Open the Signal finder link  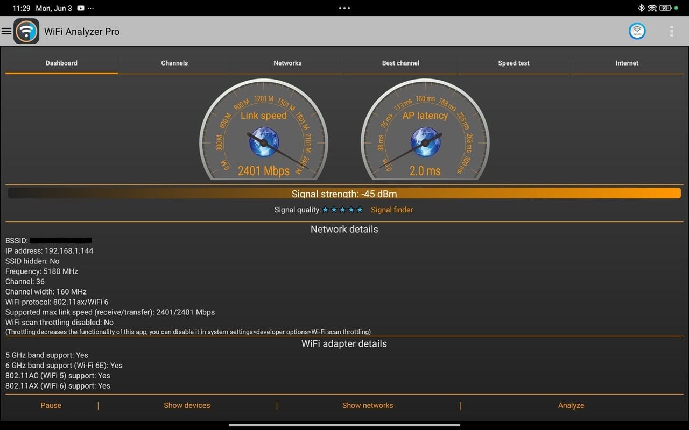(392, 210)
